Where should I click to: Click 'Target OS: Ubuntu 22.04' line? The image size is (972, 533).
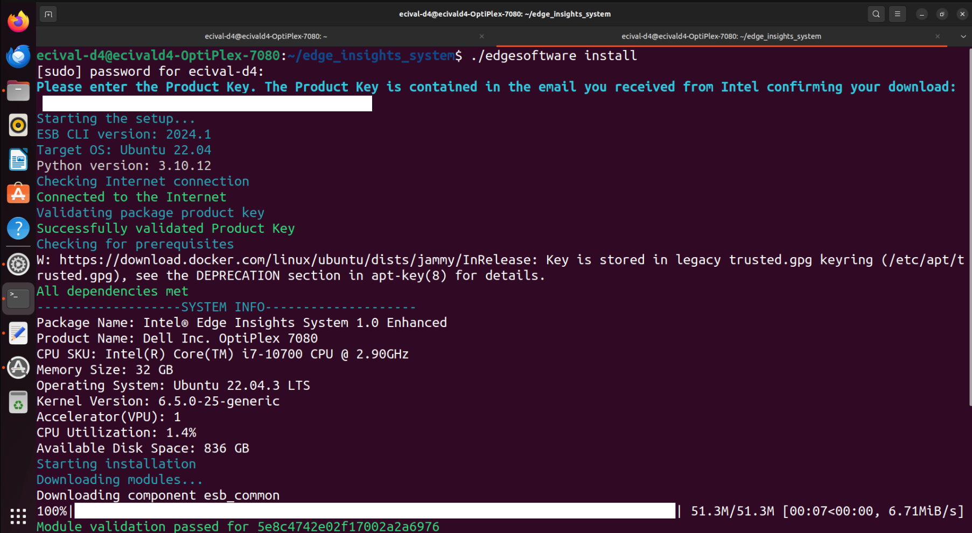[x=124, y=150]
